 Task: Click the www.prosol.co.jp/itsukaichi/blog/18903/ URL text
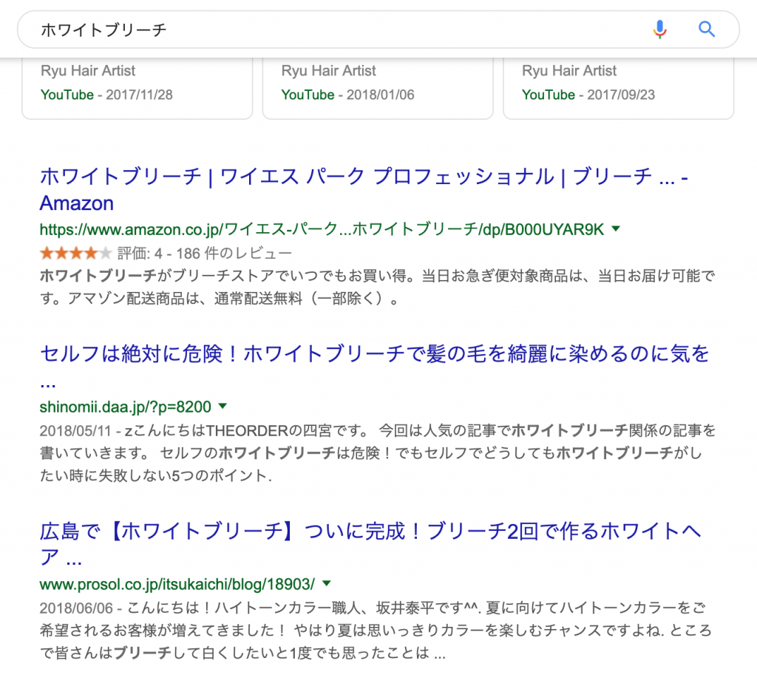(177, 584)
